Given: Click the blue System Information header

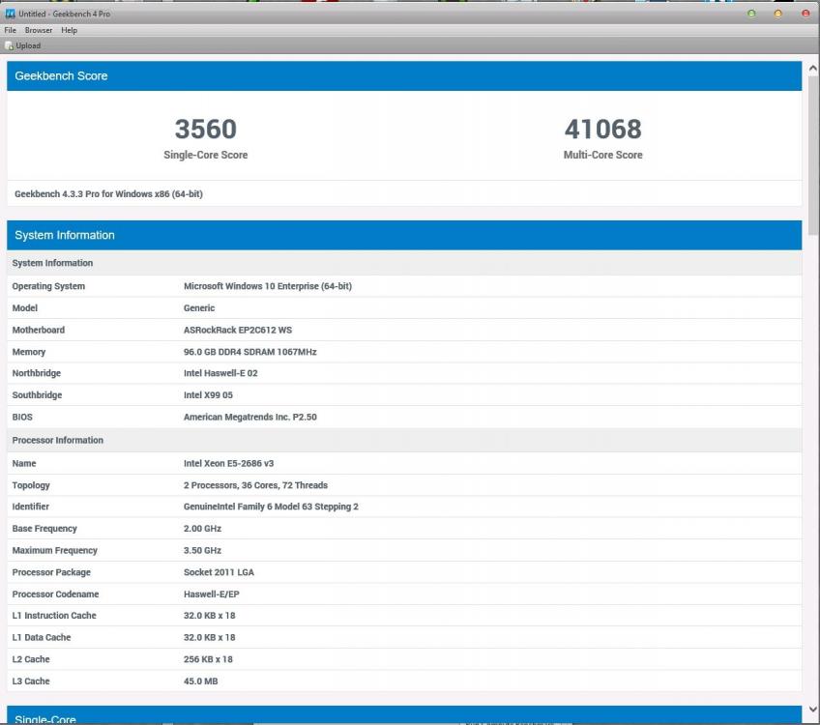Looking at the screenshot, I should [x=404, y=235].
